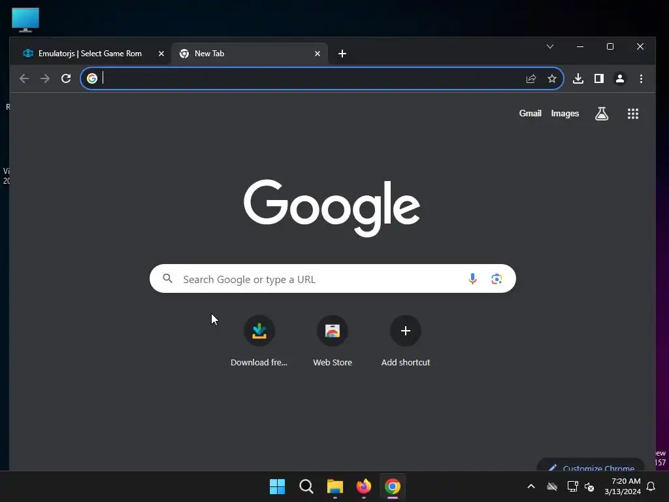
Task: Open the network tray icon
Action: (572, 486)
